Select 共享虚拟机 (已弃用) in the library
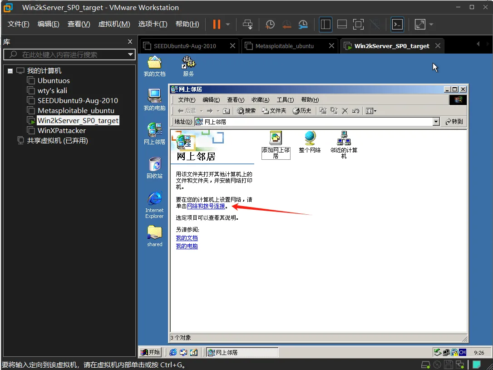Image resolution: width=493 pixels, height=370 pixels. click(57, 141)
